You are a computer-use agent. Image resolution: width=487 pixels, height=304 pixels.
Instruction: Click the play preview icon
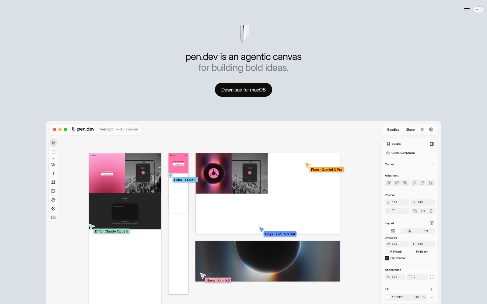pos(422,130)
